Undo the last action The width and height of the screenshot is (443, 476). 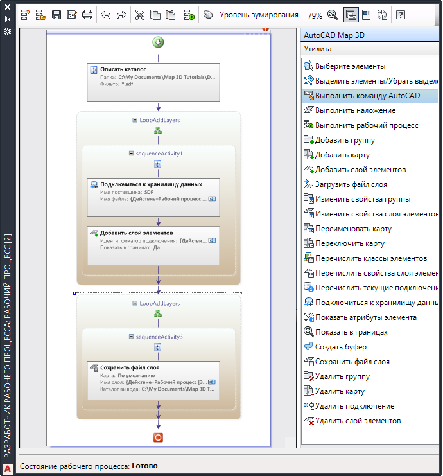pyautogui.click(x=105, y=15)
